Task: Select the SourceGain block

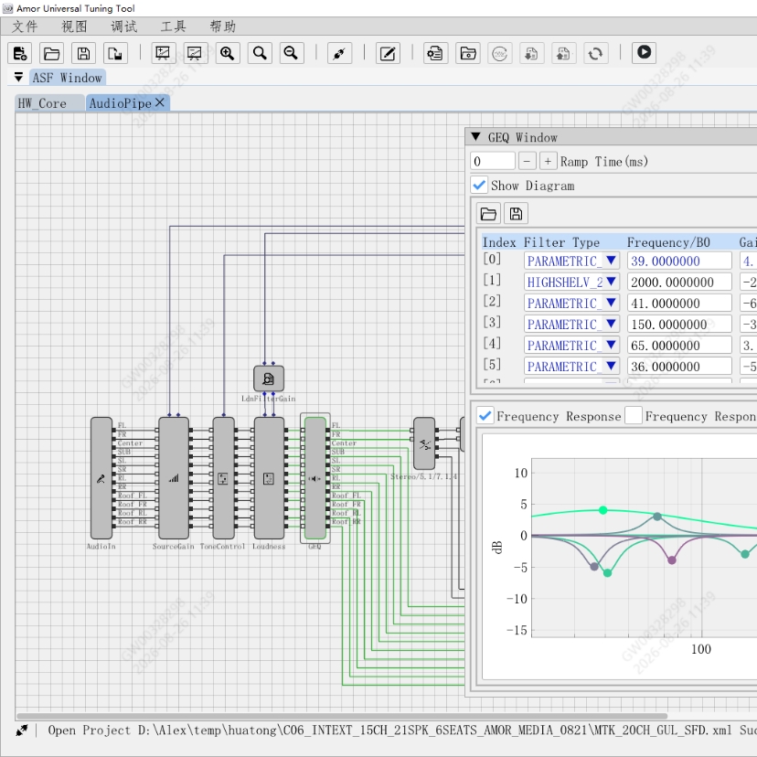Action: 174,478
